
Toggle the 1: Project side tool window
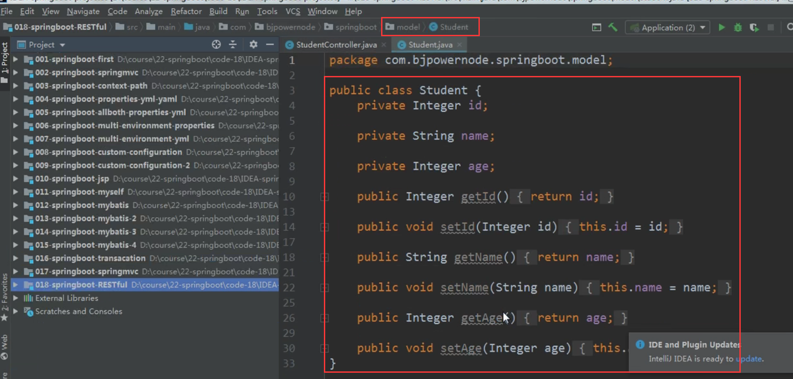coord(4,63)
